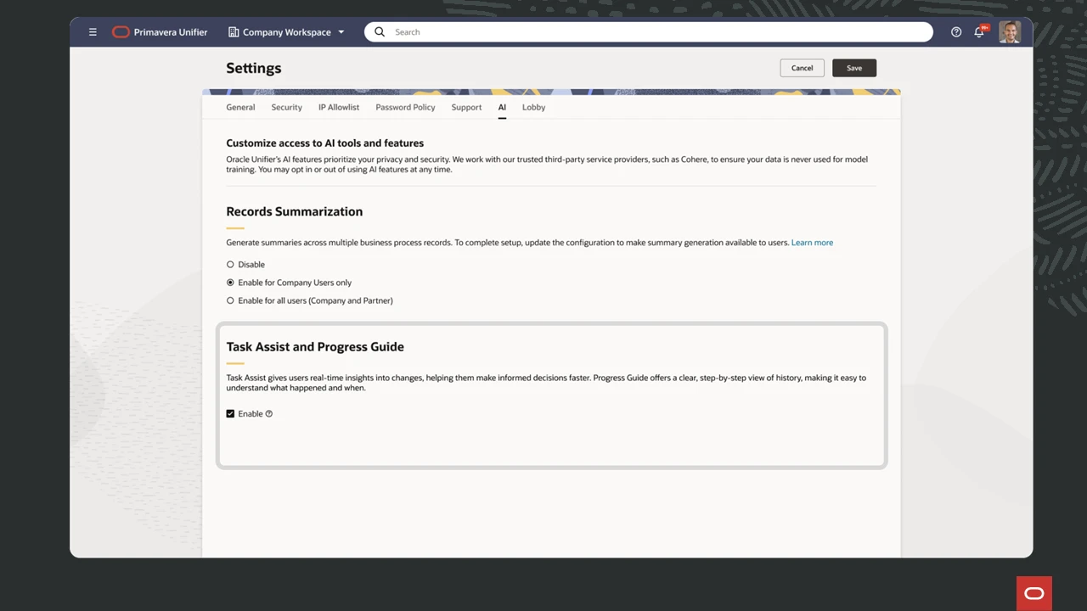Click the Learn more link

[812, 242]
